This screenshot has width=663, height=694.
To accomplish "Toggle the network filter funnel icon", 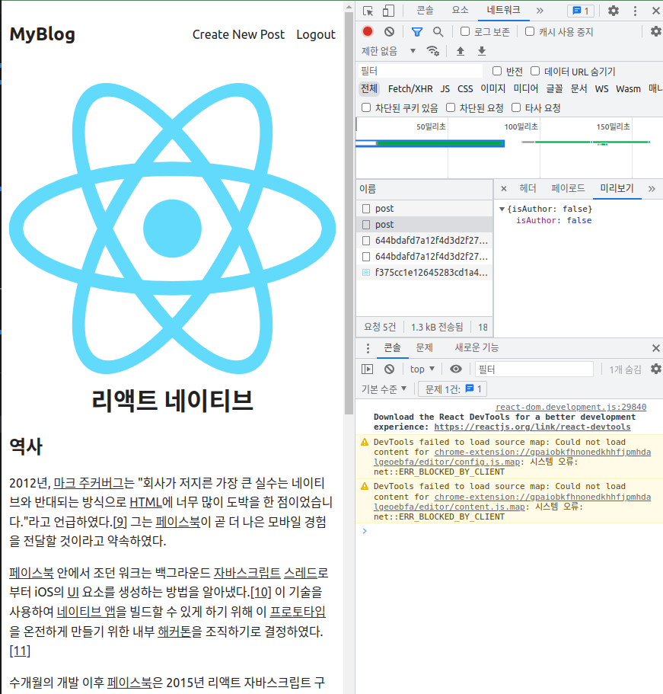I will click(416, 31).
